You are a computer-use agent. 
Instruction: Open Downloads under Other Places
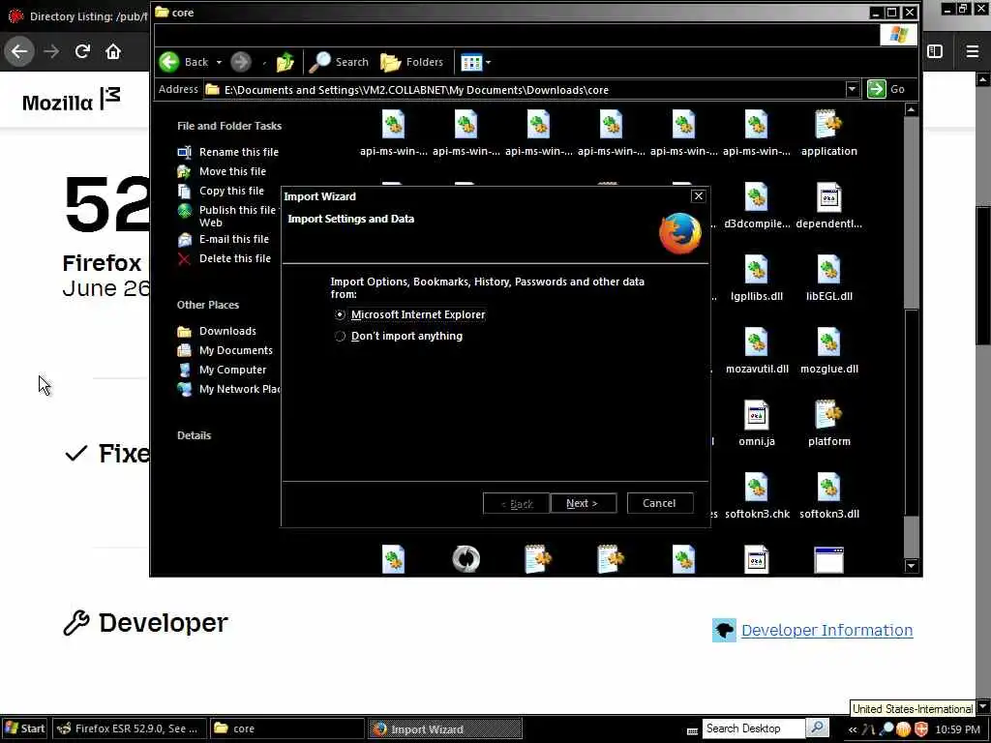pyautogui.click(x=217, y=331)
